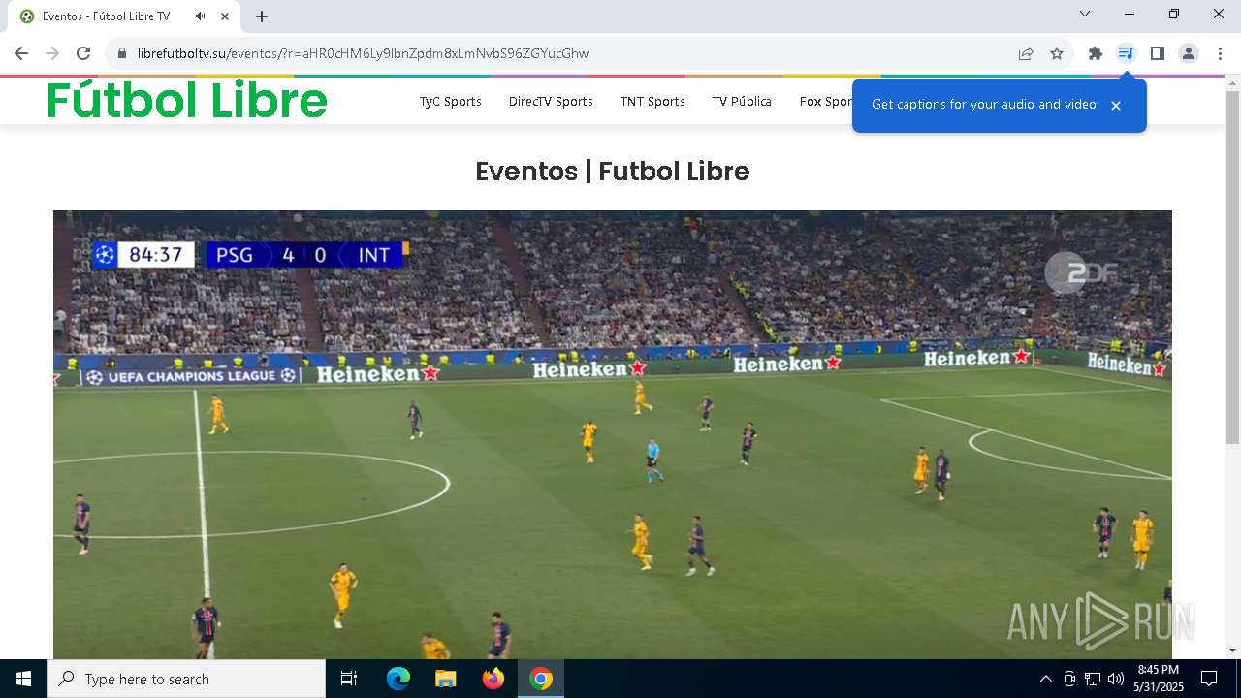This screenshot has width=1241, height=698.
Task: Share this page via the share icon
Action: [1026, 53]
